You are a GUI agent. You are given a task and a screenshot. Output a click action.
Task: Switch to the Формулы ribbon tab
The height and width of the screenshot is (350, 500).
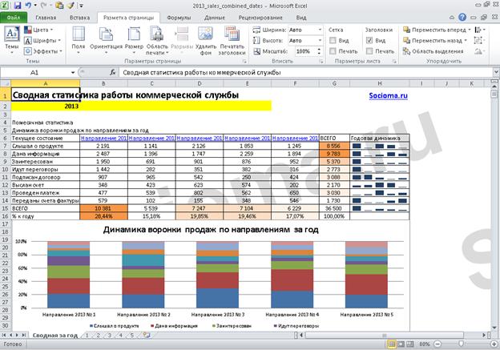(179, 18)
